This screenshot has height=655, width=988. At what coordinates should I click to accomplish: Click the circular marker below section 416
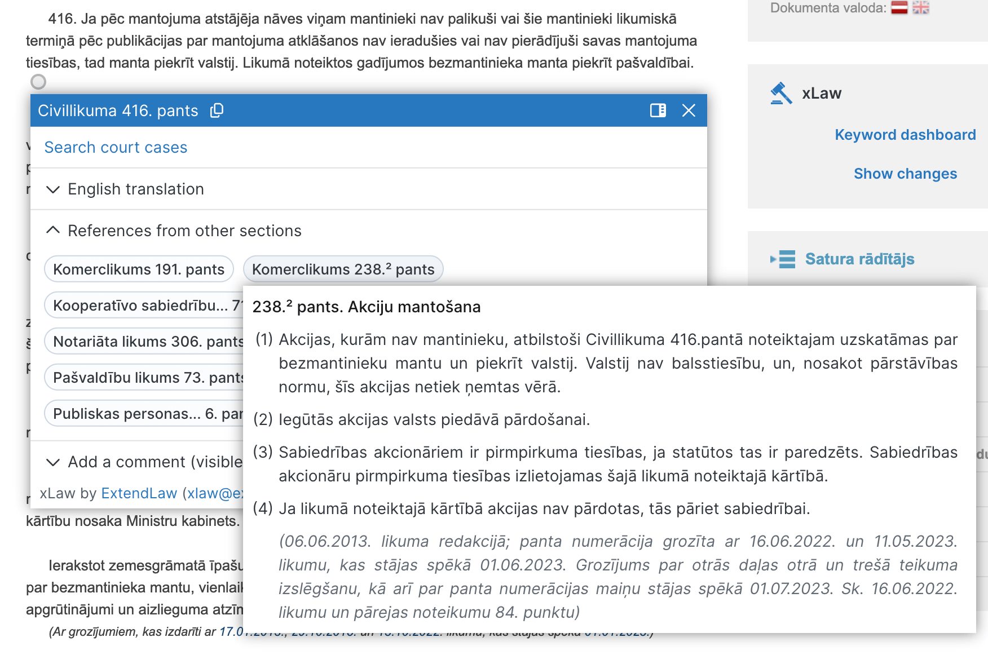click(38, 82)
